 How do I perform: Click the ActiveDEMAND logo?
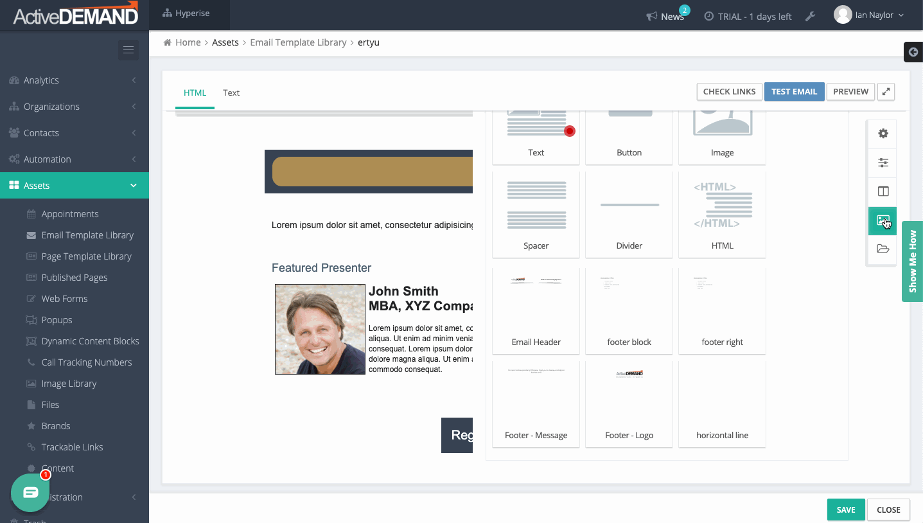(x=76, y=14)
